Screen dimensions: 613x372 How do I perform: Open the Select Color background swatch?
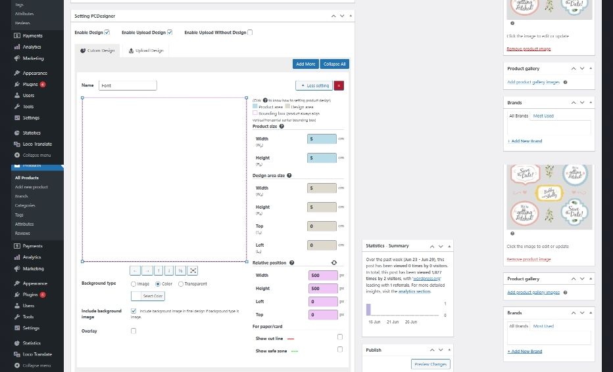tap(148, 296)
